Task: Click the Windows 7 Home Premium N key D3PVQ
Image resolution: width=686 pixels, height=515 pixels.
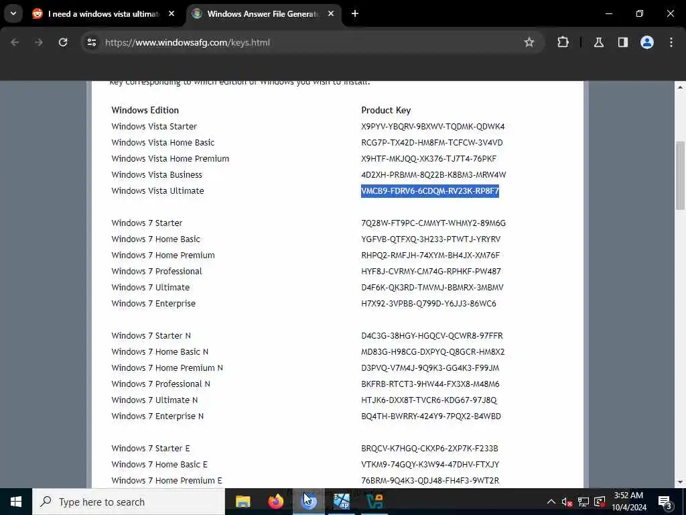Action: [x=430, y=368]
